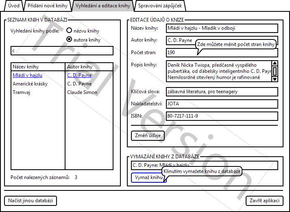
Task: Click the Popis knihy scrollbar thumb
Action: (x=275, y=71)
